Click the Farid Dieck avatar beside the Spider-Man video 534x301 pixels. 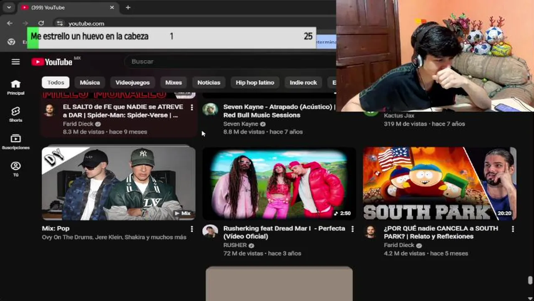click(x=49, y=110)
